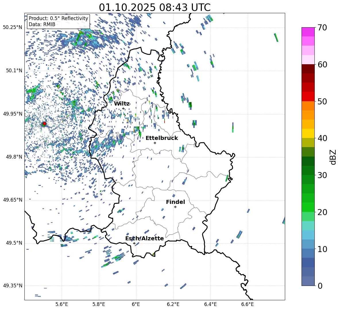340x310 pixels.
Task: Click the 49.35°N latitude label
Action: click(13, 286)
